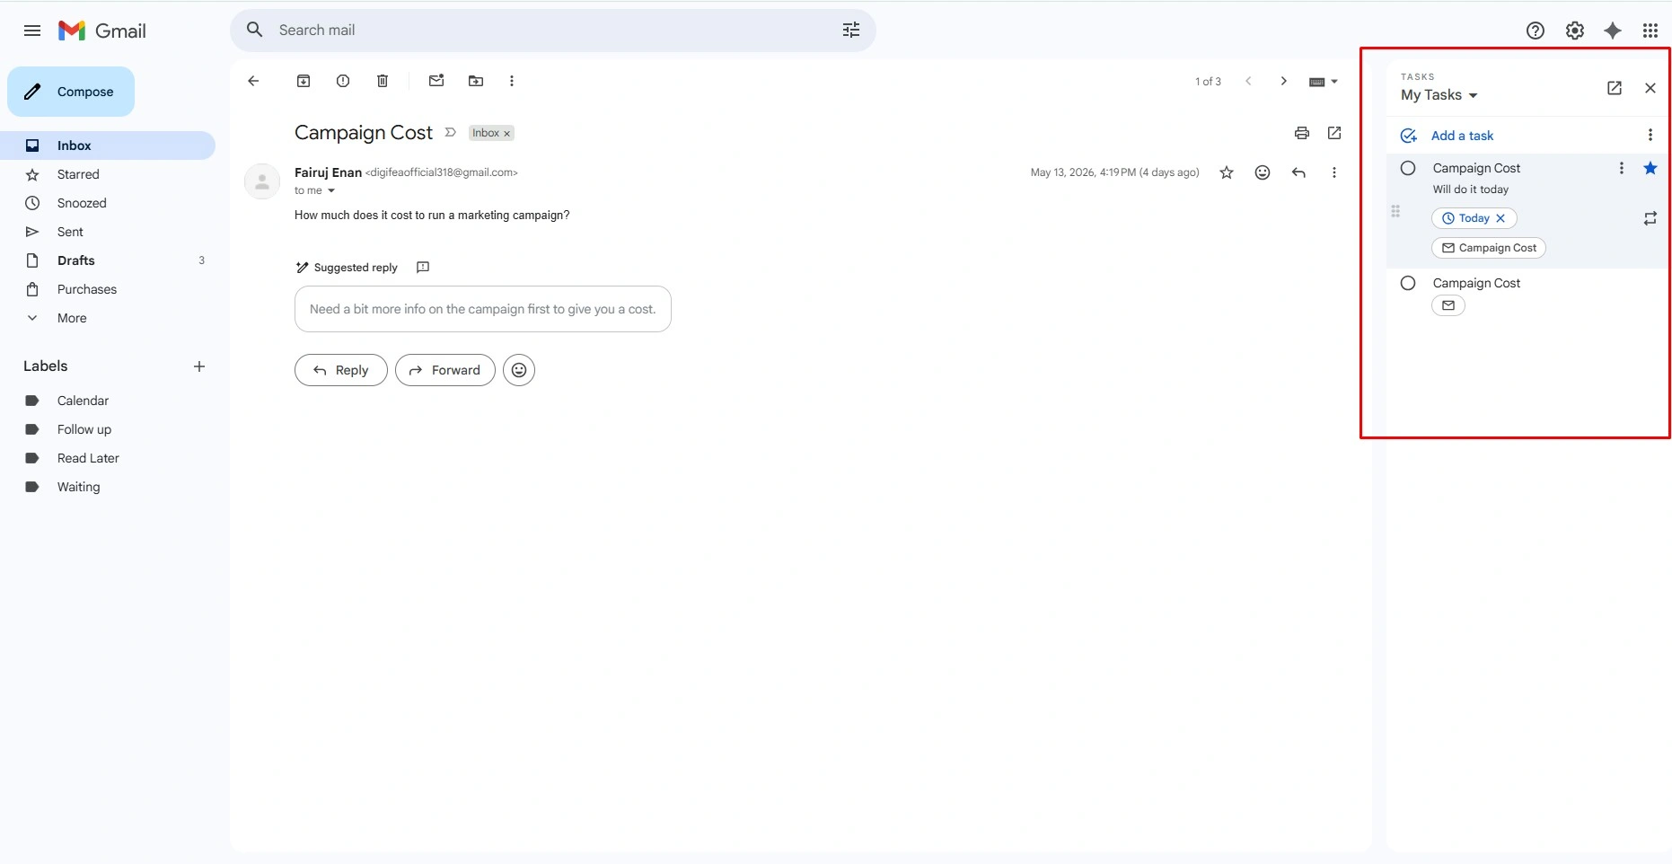
Task: Open the Gemini sparkle icon
Action: click(1613, 31)
